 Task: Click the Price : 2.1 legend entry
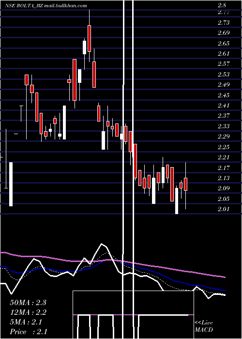[x=29, y=332]
